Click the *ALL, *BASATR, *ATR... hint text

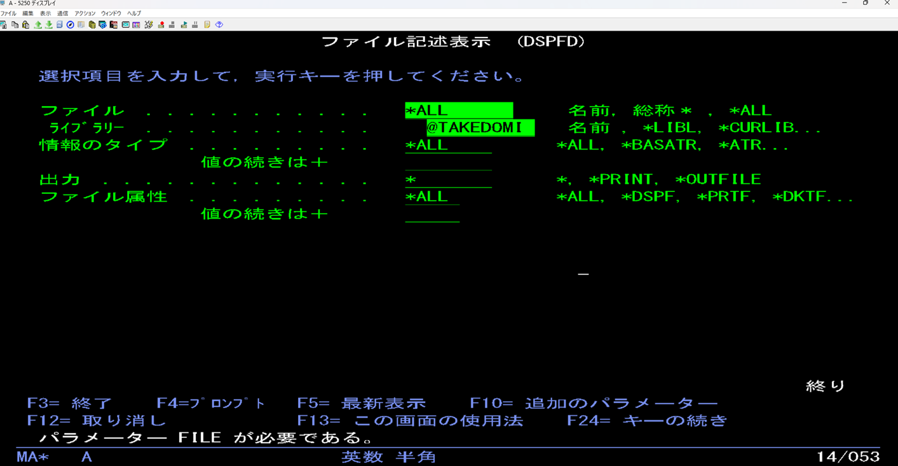[x=672, y=145]
